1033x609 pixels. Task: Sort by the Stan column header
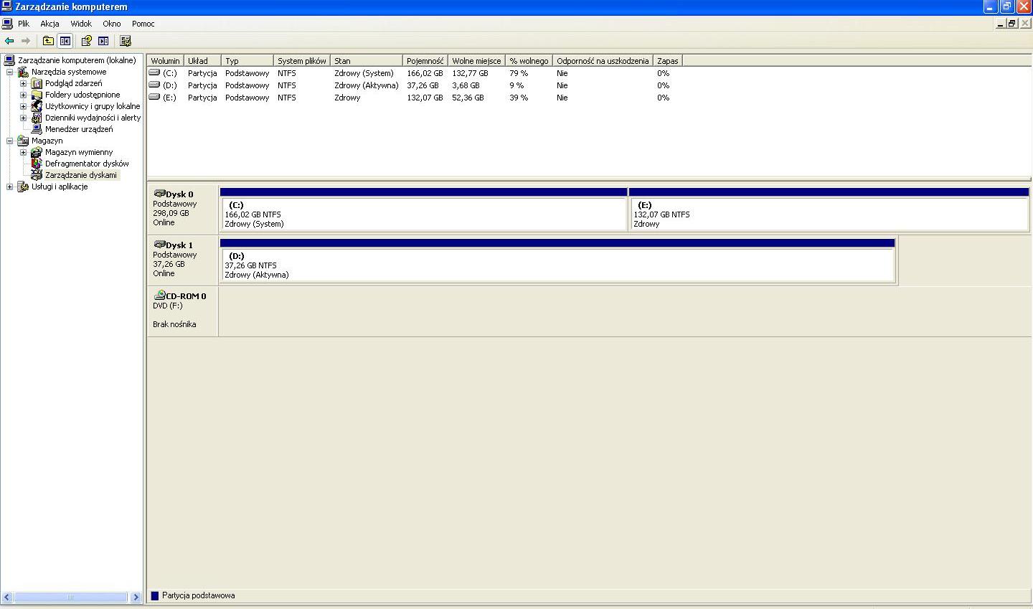366,61
